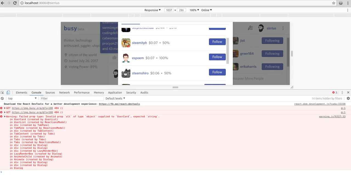Click the clock icon by Joined July 26, 2017
The height and width of the screenshot is (177, 351).
coord(66,61)
